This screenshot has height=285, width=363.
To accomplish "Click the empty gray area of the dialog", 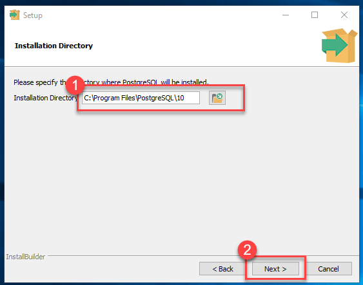I will tap(182, 176).
